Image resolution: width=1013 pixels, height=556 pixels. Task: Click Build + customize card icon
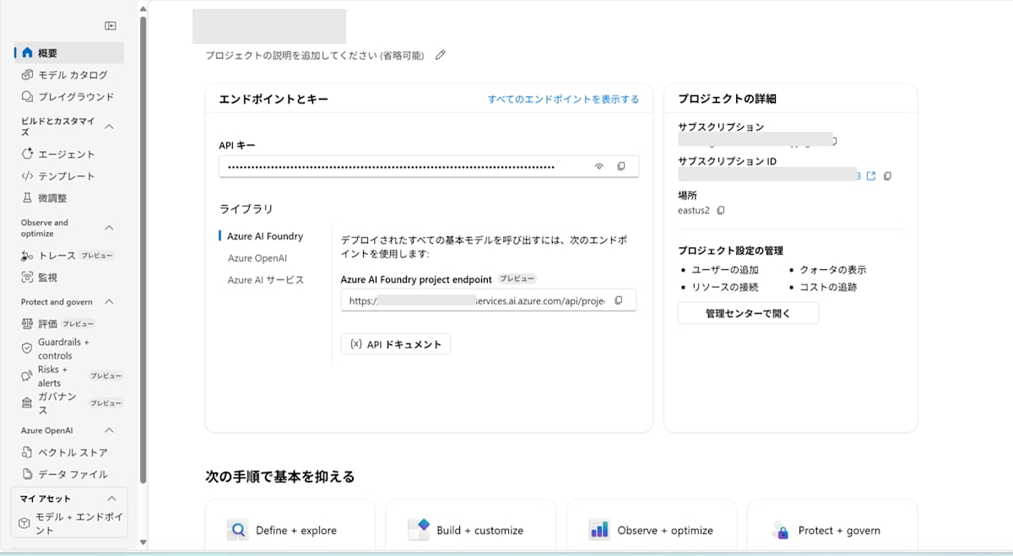coord(419,530)
